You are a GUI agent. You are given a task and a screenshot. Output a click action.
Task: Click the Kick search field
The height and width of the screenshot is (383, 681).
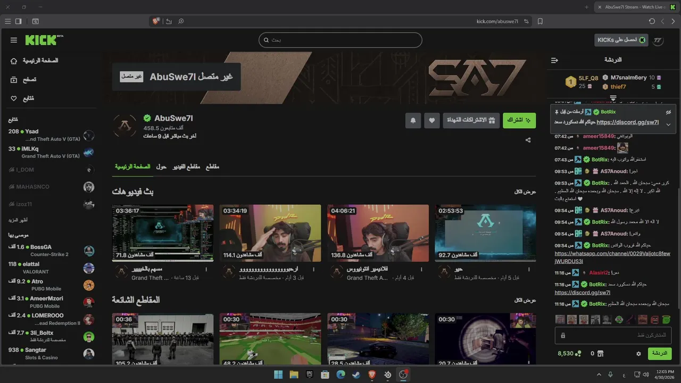click(x=340, y=40)
